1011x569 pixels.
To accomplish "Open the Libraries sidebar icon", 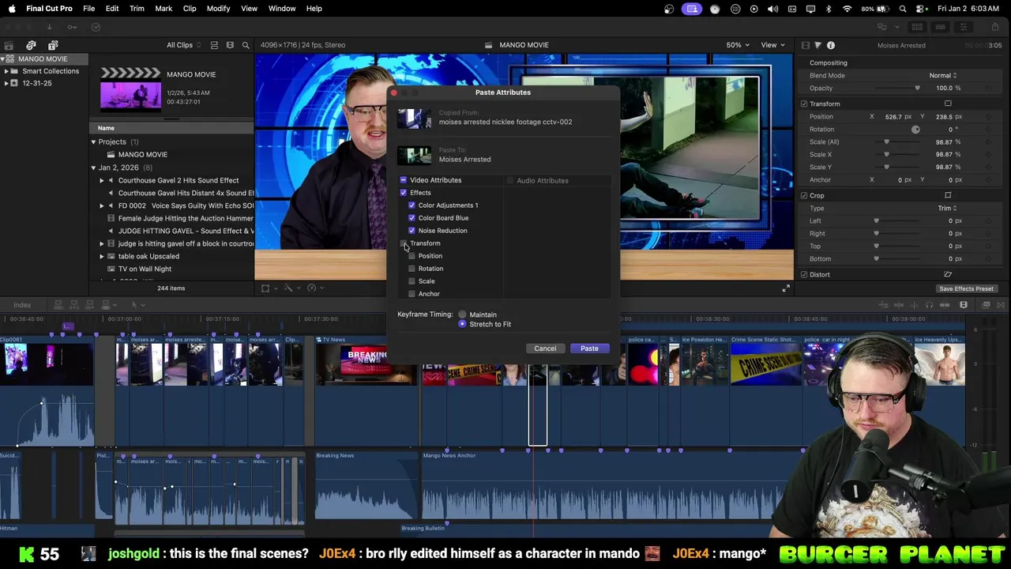I will [x=9, y=45].
